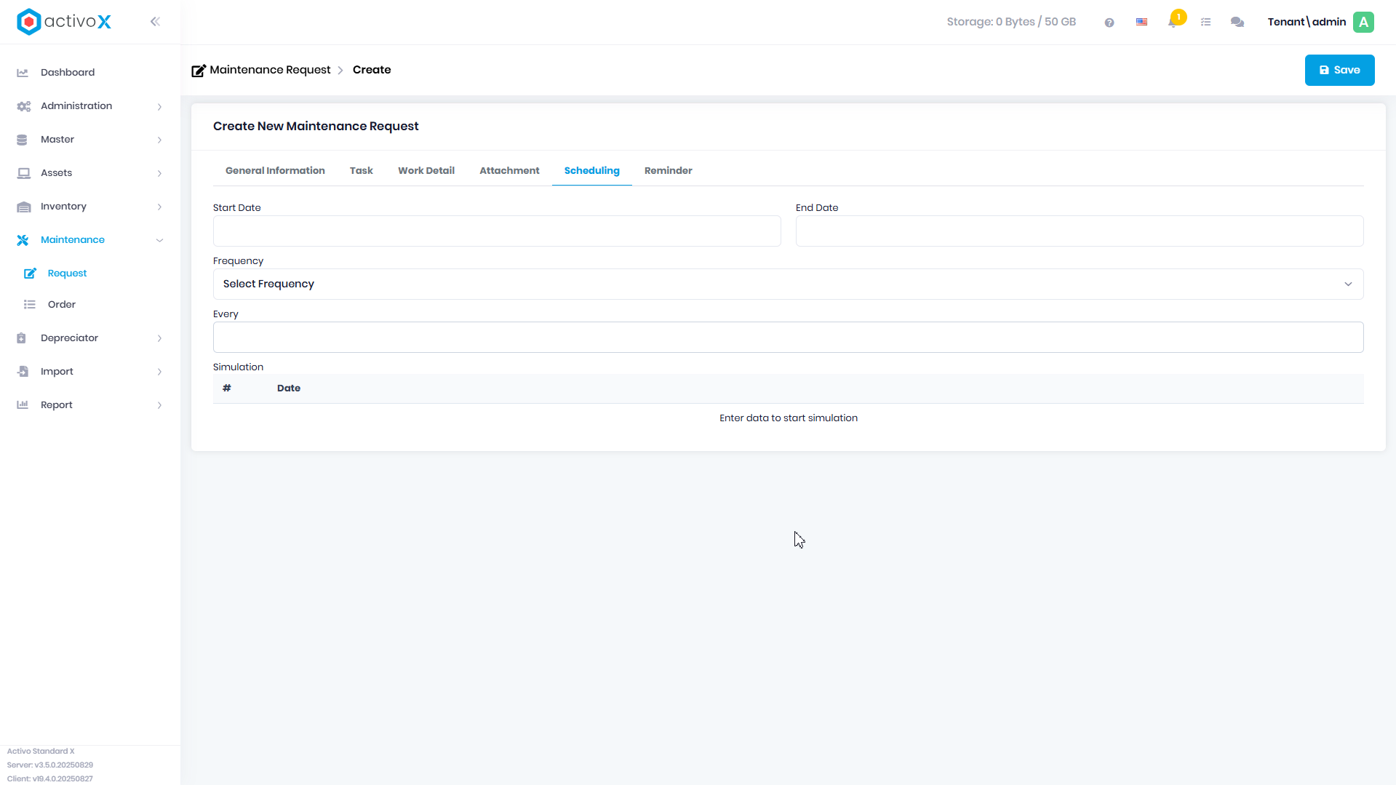Screen dimensions: 1396x785
Task: Open the Attachment tab
Action: [509, 170]
